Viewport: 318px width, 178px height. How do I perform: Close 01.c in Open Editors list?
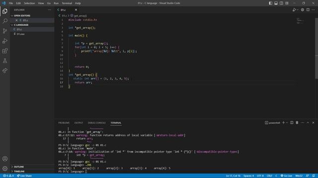[16, 20]
